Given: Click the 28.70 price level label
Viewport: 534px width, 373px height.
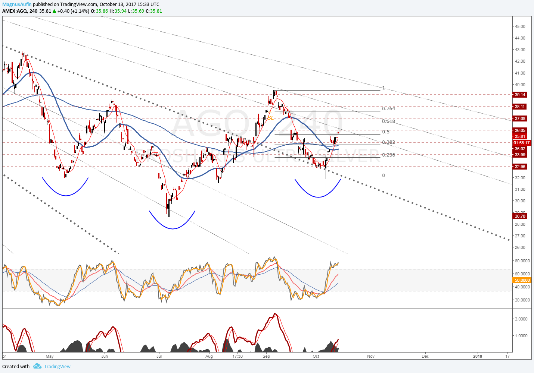Looking at the screenshot, I should pos(520,216).
